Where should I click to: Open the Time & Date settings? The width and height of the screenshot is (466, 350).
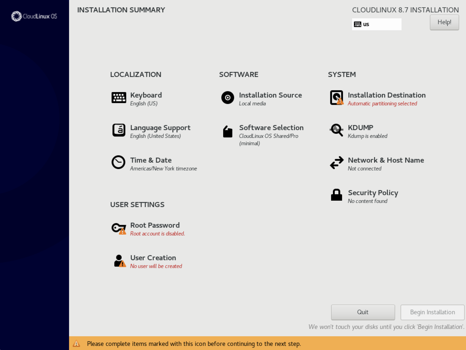(x=151, y=160)
